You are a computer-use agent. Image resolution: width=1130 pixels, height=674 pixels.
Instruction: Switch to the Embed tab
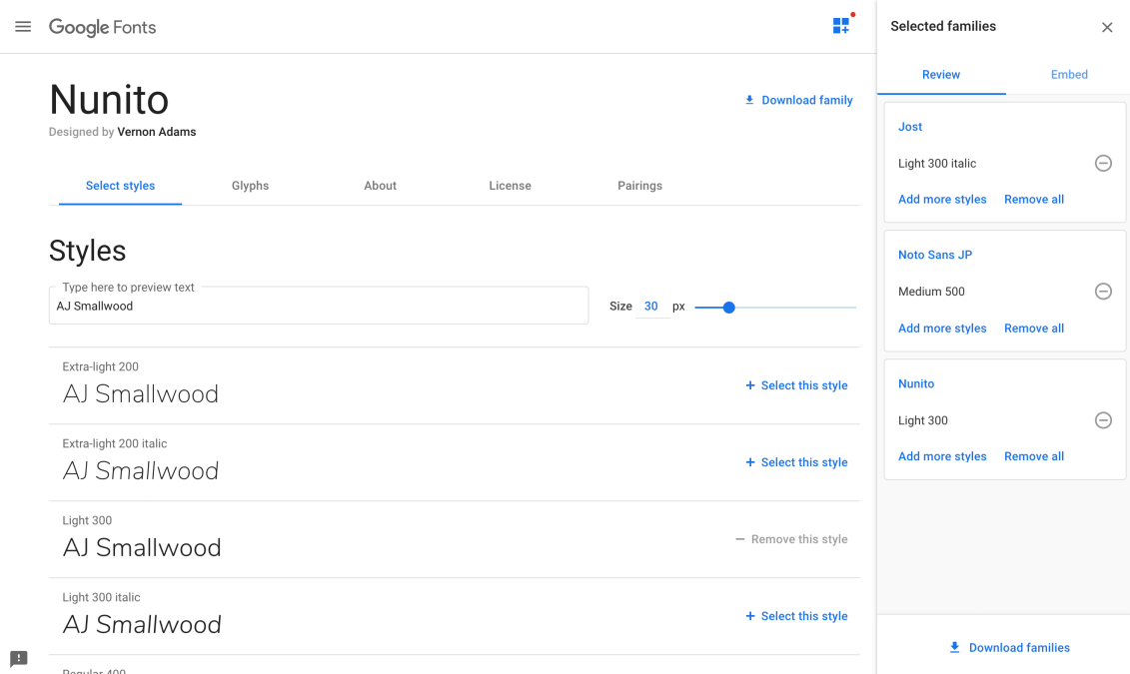1069,75
